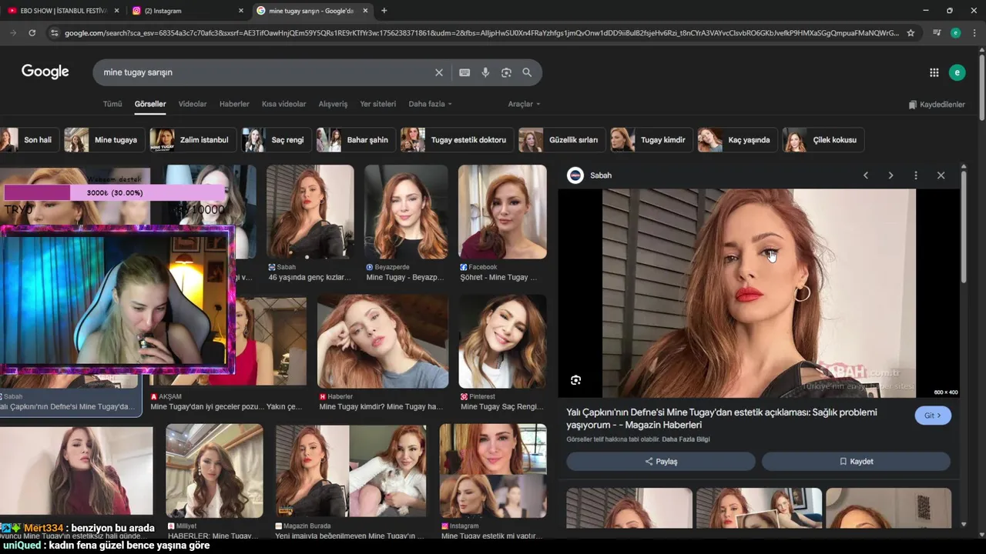Search by image with Google Lens icon
Viewport: 986px width, 554px height.
pyautogui.click(x=506, y=72)
